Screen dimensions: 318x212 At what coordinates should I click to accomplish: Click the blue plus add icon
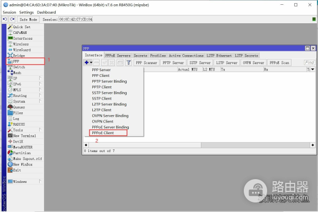click(x=86, y=63)
